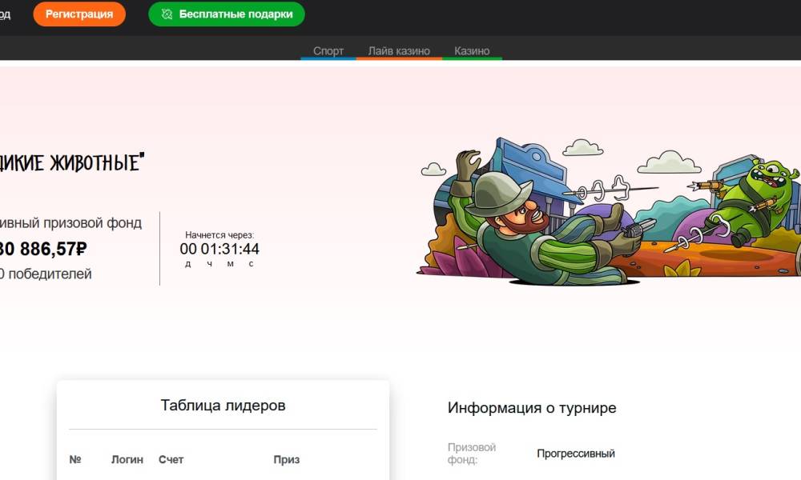Viewport: 801px width, 480px height.
Task: Click the countdown timer 00 01:31:44
Action: point(219,249)
